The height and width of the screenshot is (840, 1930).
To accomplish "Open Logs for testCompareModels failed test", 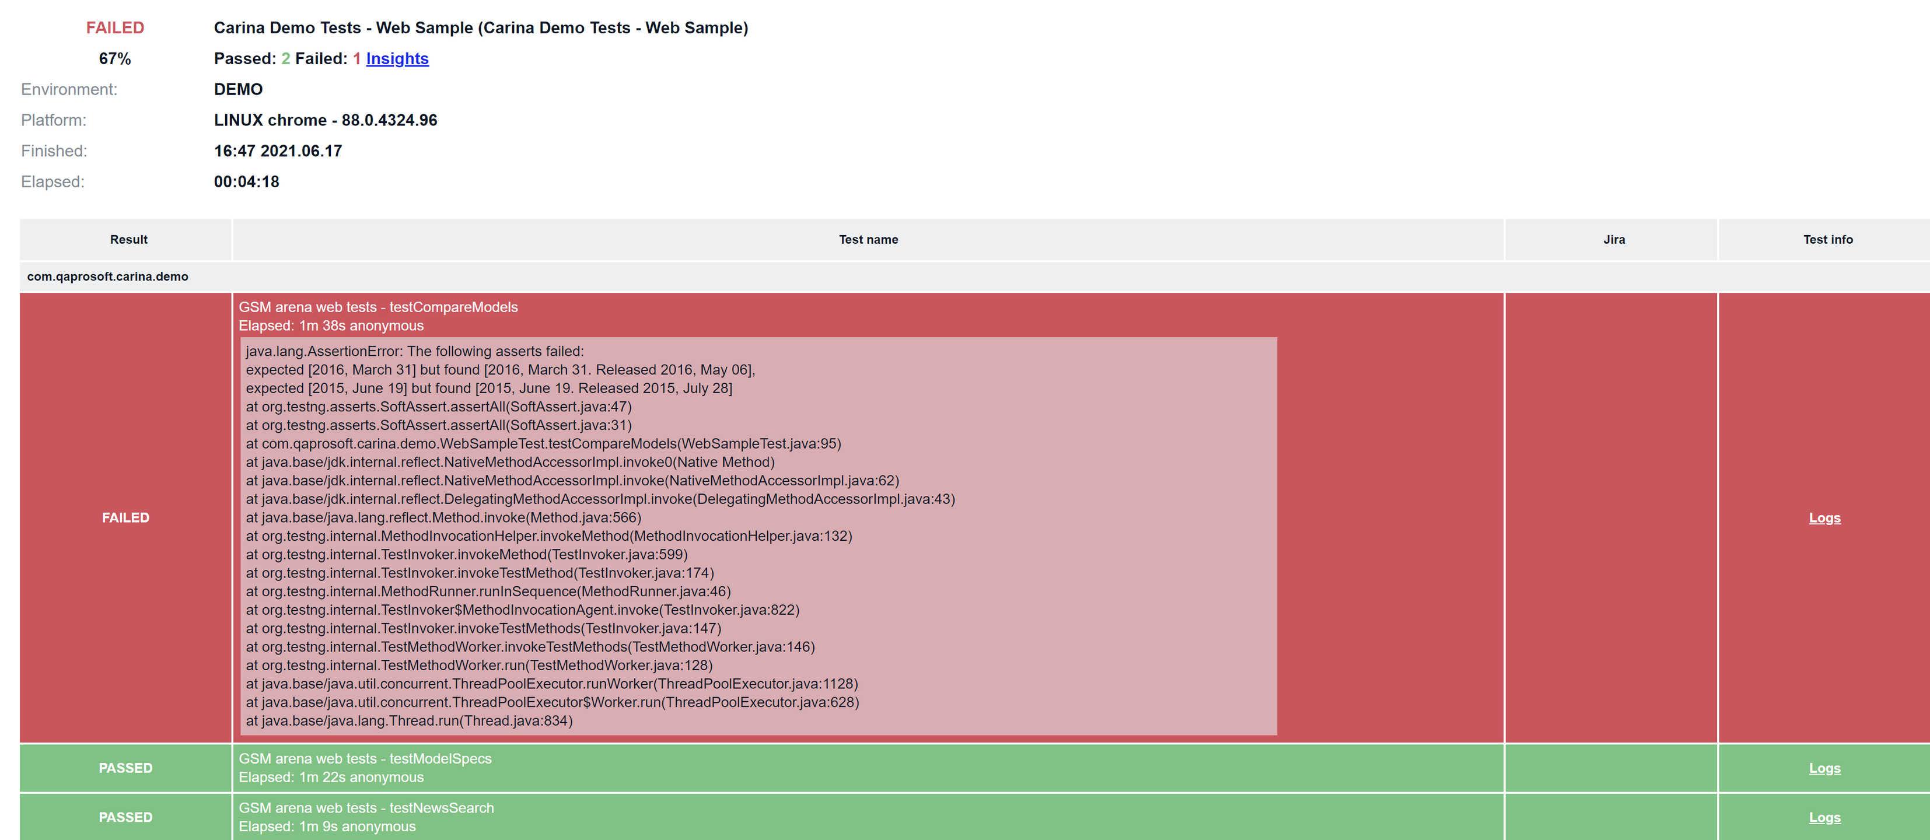I will coord(1824,518).
